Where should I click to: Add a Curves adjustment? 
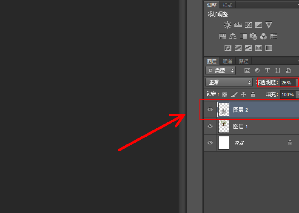tap(248, 25)
